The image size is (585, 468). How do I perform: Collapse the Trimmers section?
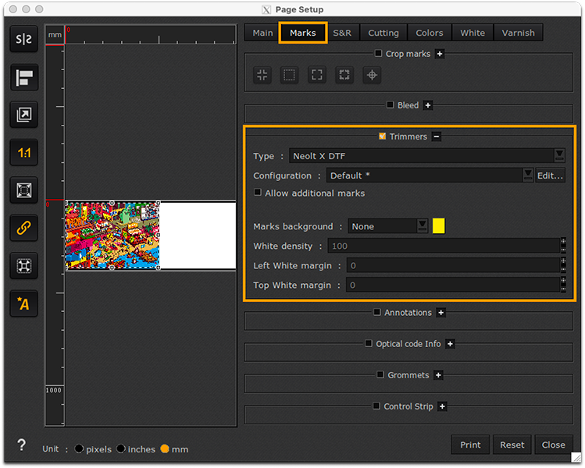436,136
